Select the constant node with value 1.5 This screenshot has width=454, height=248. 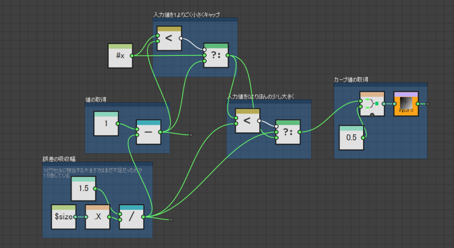pyautogui.click(x=83, y=189)
